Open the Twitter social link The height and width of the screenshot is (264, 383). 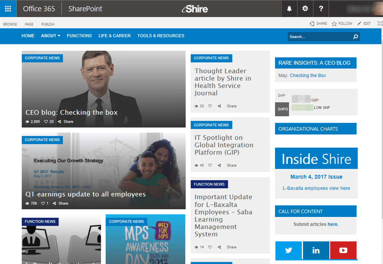(288, 250)
